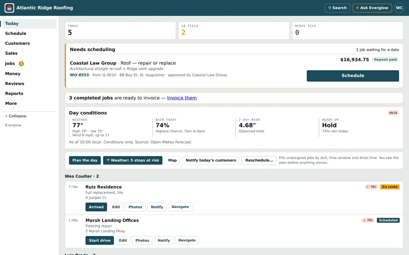
Task: Notify the Ruiz Residence customer
Action: click(x=157, y=207)
